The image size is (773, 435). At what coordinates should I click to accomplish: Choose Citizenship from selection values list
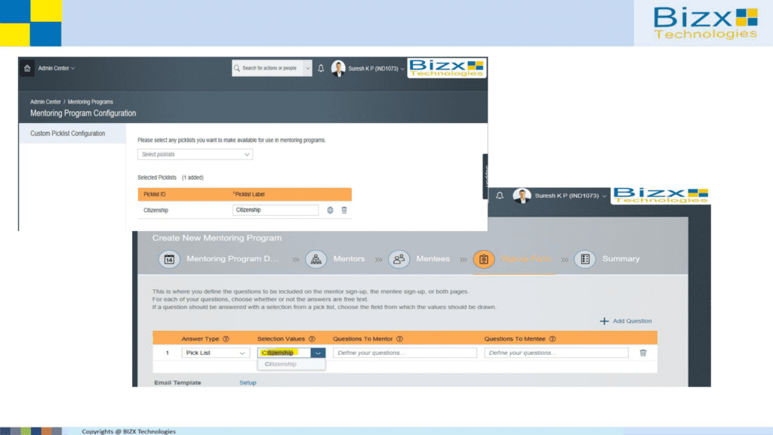pyautogui.click(x=291, y=364)
